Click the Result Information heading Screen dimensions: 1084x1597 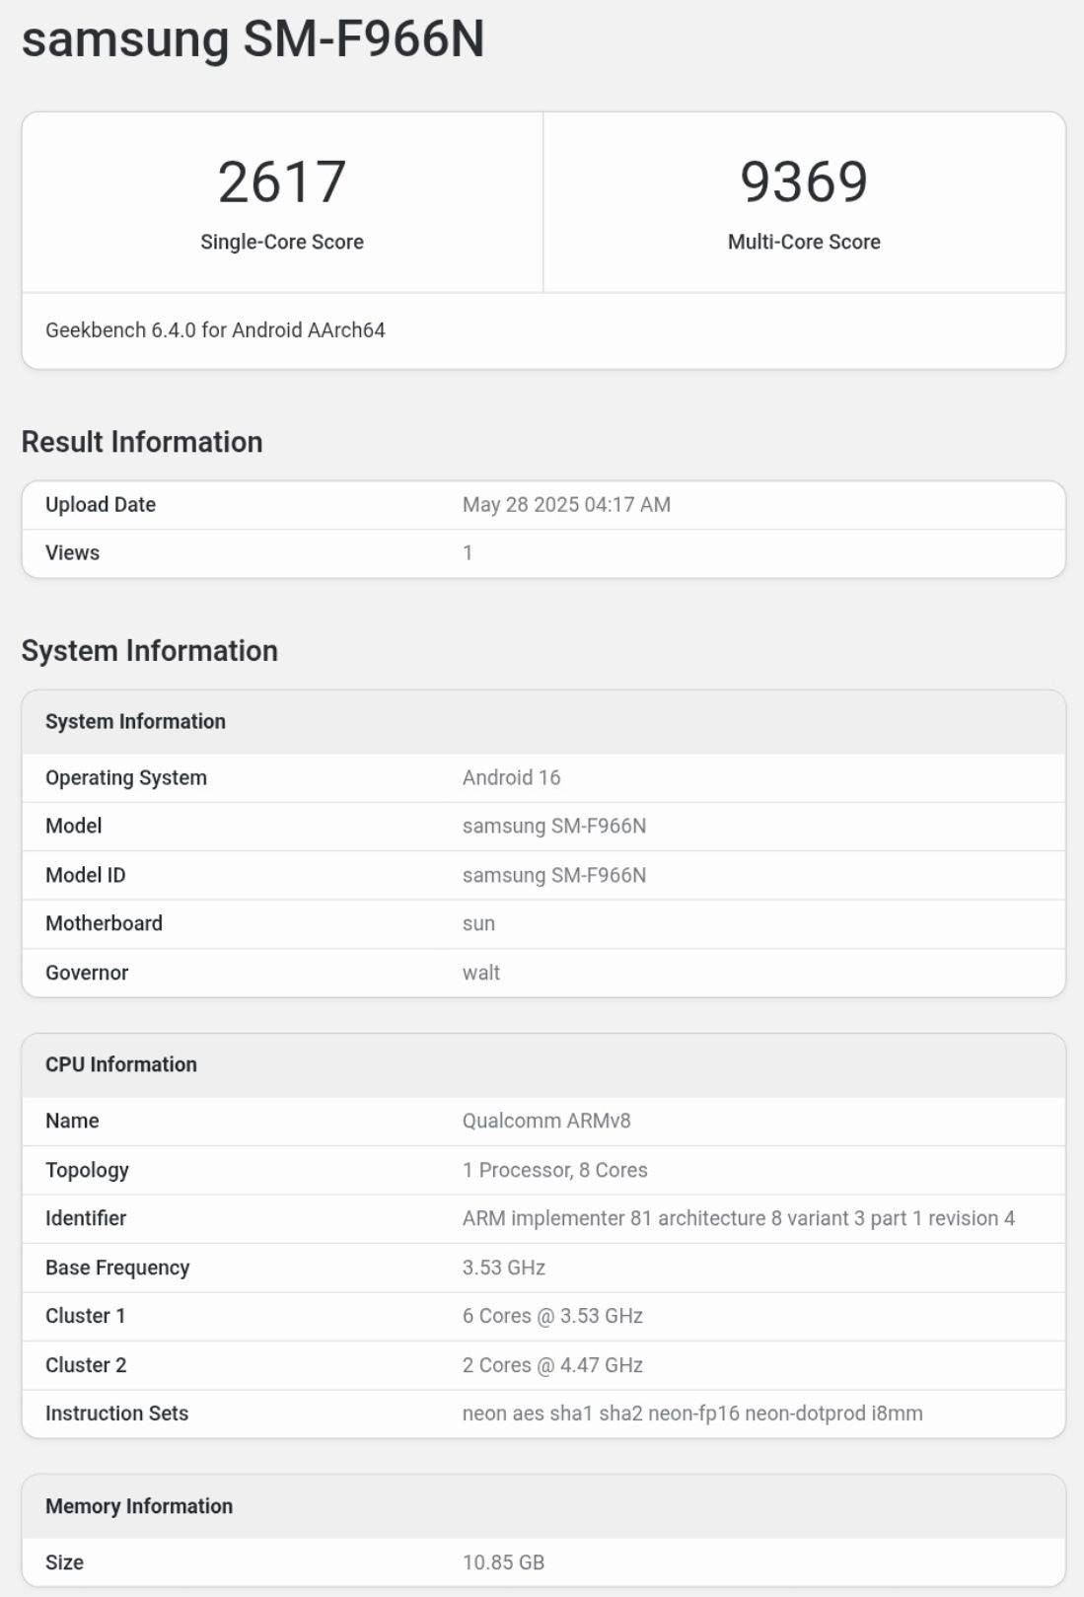coord(142,442)
